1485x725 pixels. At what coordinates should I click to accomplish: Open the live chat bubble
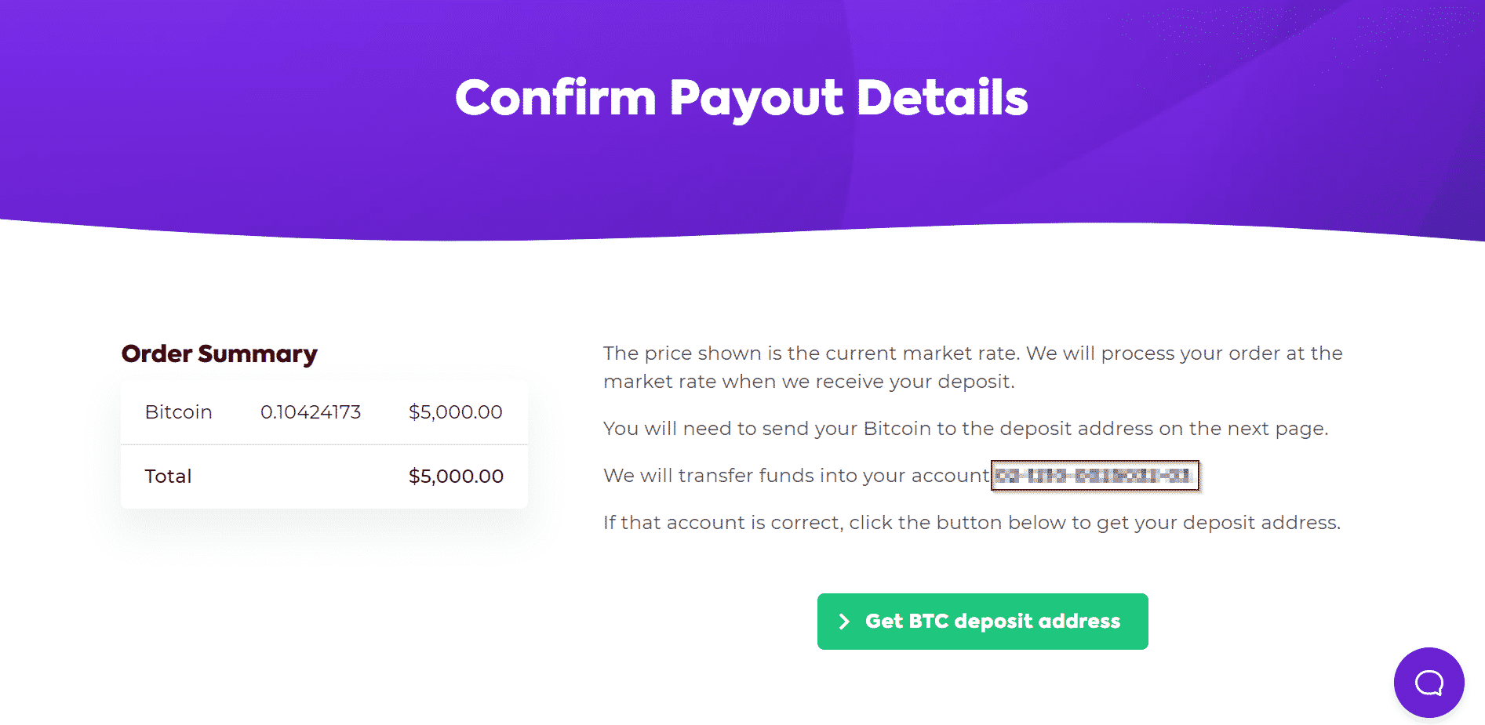1429,682
